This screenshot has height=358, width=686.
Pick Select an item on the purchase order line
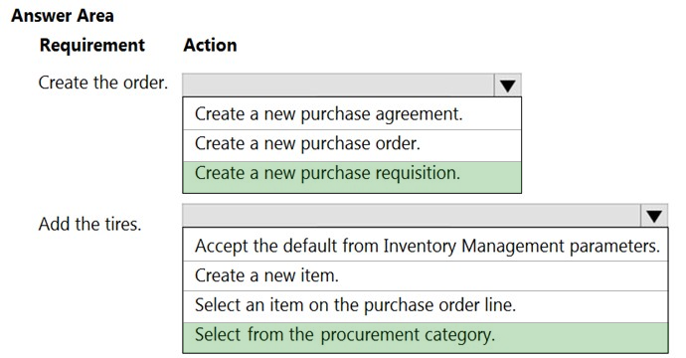(426, 306)
